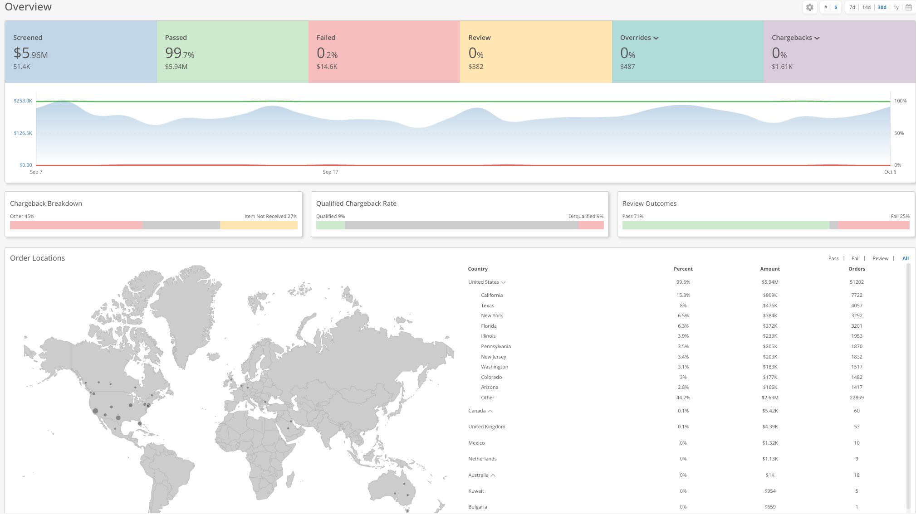Expand the Canada row details
Screen dimensions: 916x514
491,411
